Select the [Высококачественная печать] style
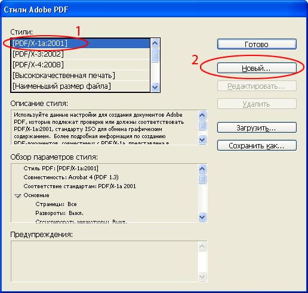308x293 pixels. 81,76
